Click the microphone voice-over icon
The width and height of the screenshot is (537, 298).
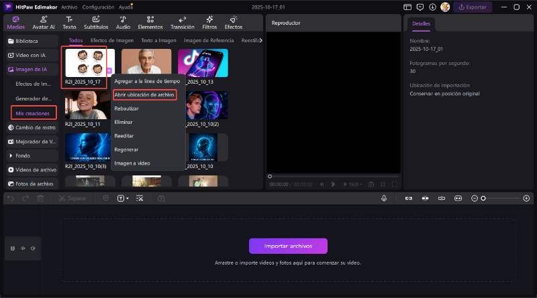[384, 198]
